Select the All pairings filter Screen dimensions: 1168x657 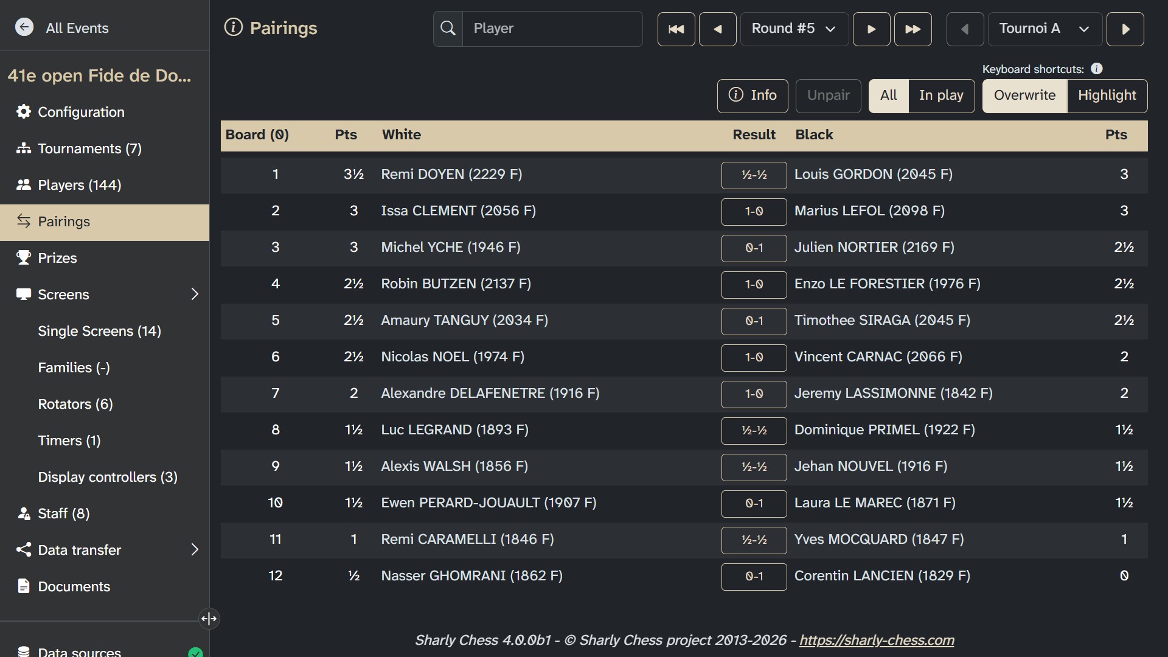coord(888,96)
